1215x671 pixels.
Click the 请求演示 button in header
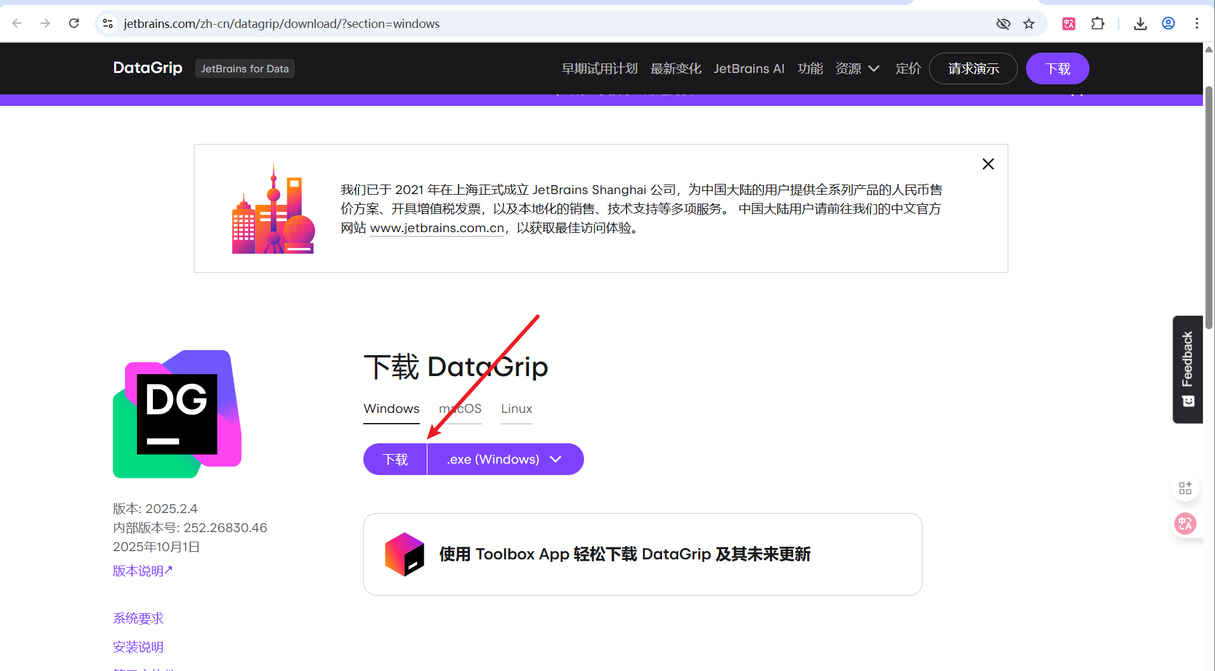tap(973, 68)
